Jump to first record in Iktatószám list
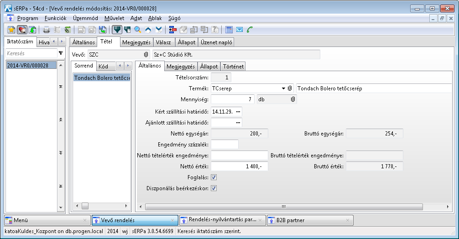This screenshot has width=459, height=239. pos(61,87)
